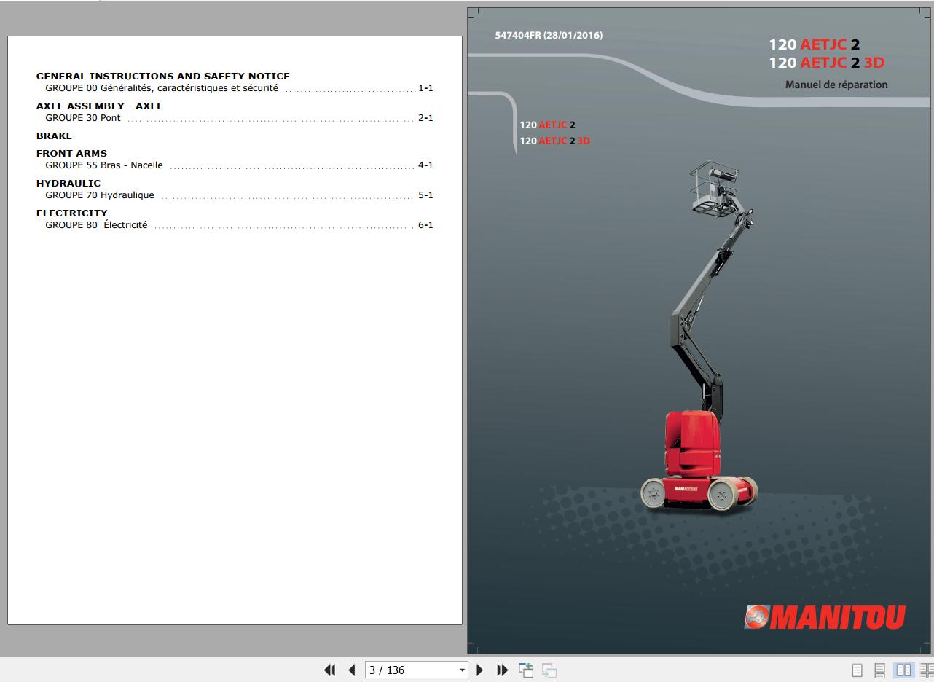This screenshot has width=934, height=682.
Task: Open GROUPE 80 Électricité entry
Action: pyautogui.click(x=239, y=225)
